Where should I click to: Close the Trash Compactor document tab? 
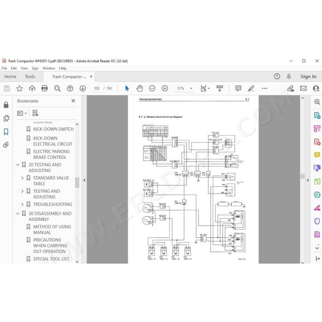pos(91,77)
